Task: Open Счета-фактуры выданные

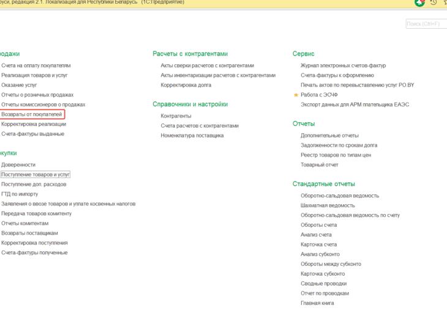Action: 33,134
